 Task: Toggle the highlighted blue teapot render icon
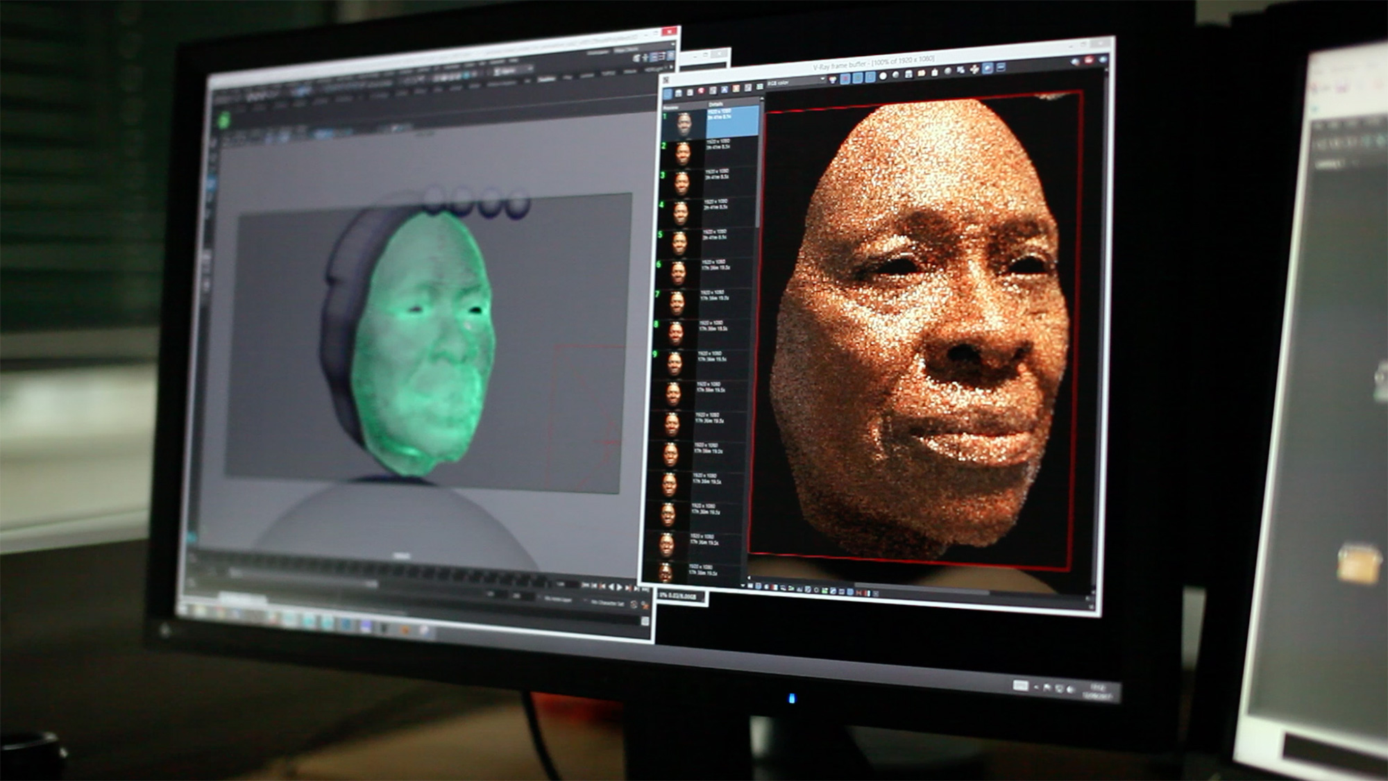[988, 68]
